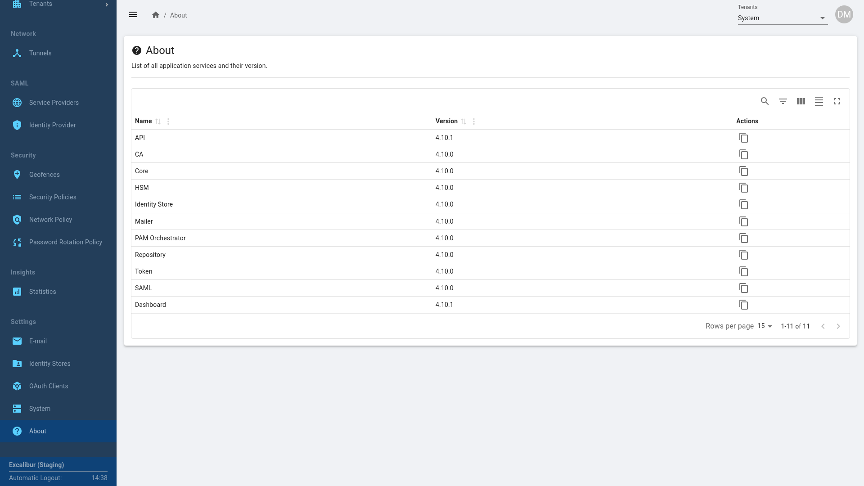The width and height of the screenshot is (864, 486).
Task: Copy the Dashboard version row
Action: [x=743, y=305]
